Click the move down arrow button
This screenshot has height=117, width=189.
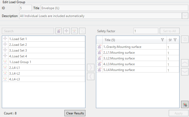click(x=185, y=71)
